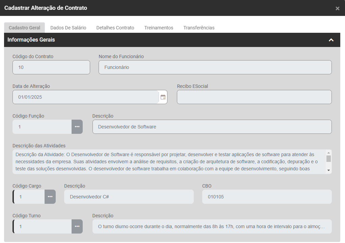Click the Data de Alteração date field
Screen dimensions: 345x243
point(84,97)
